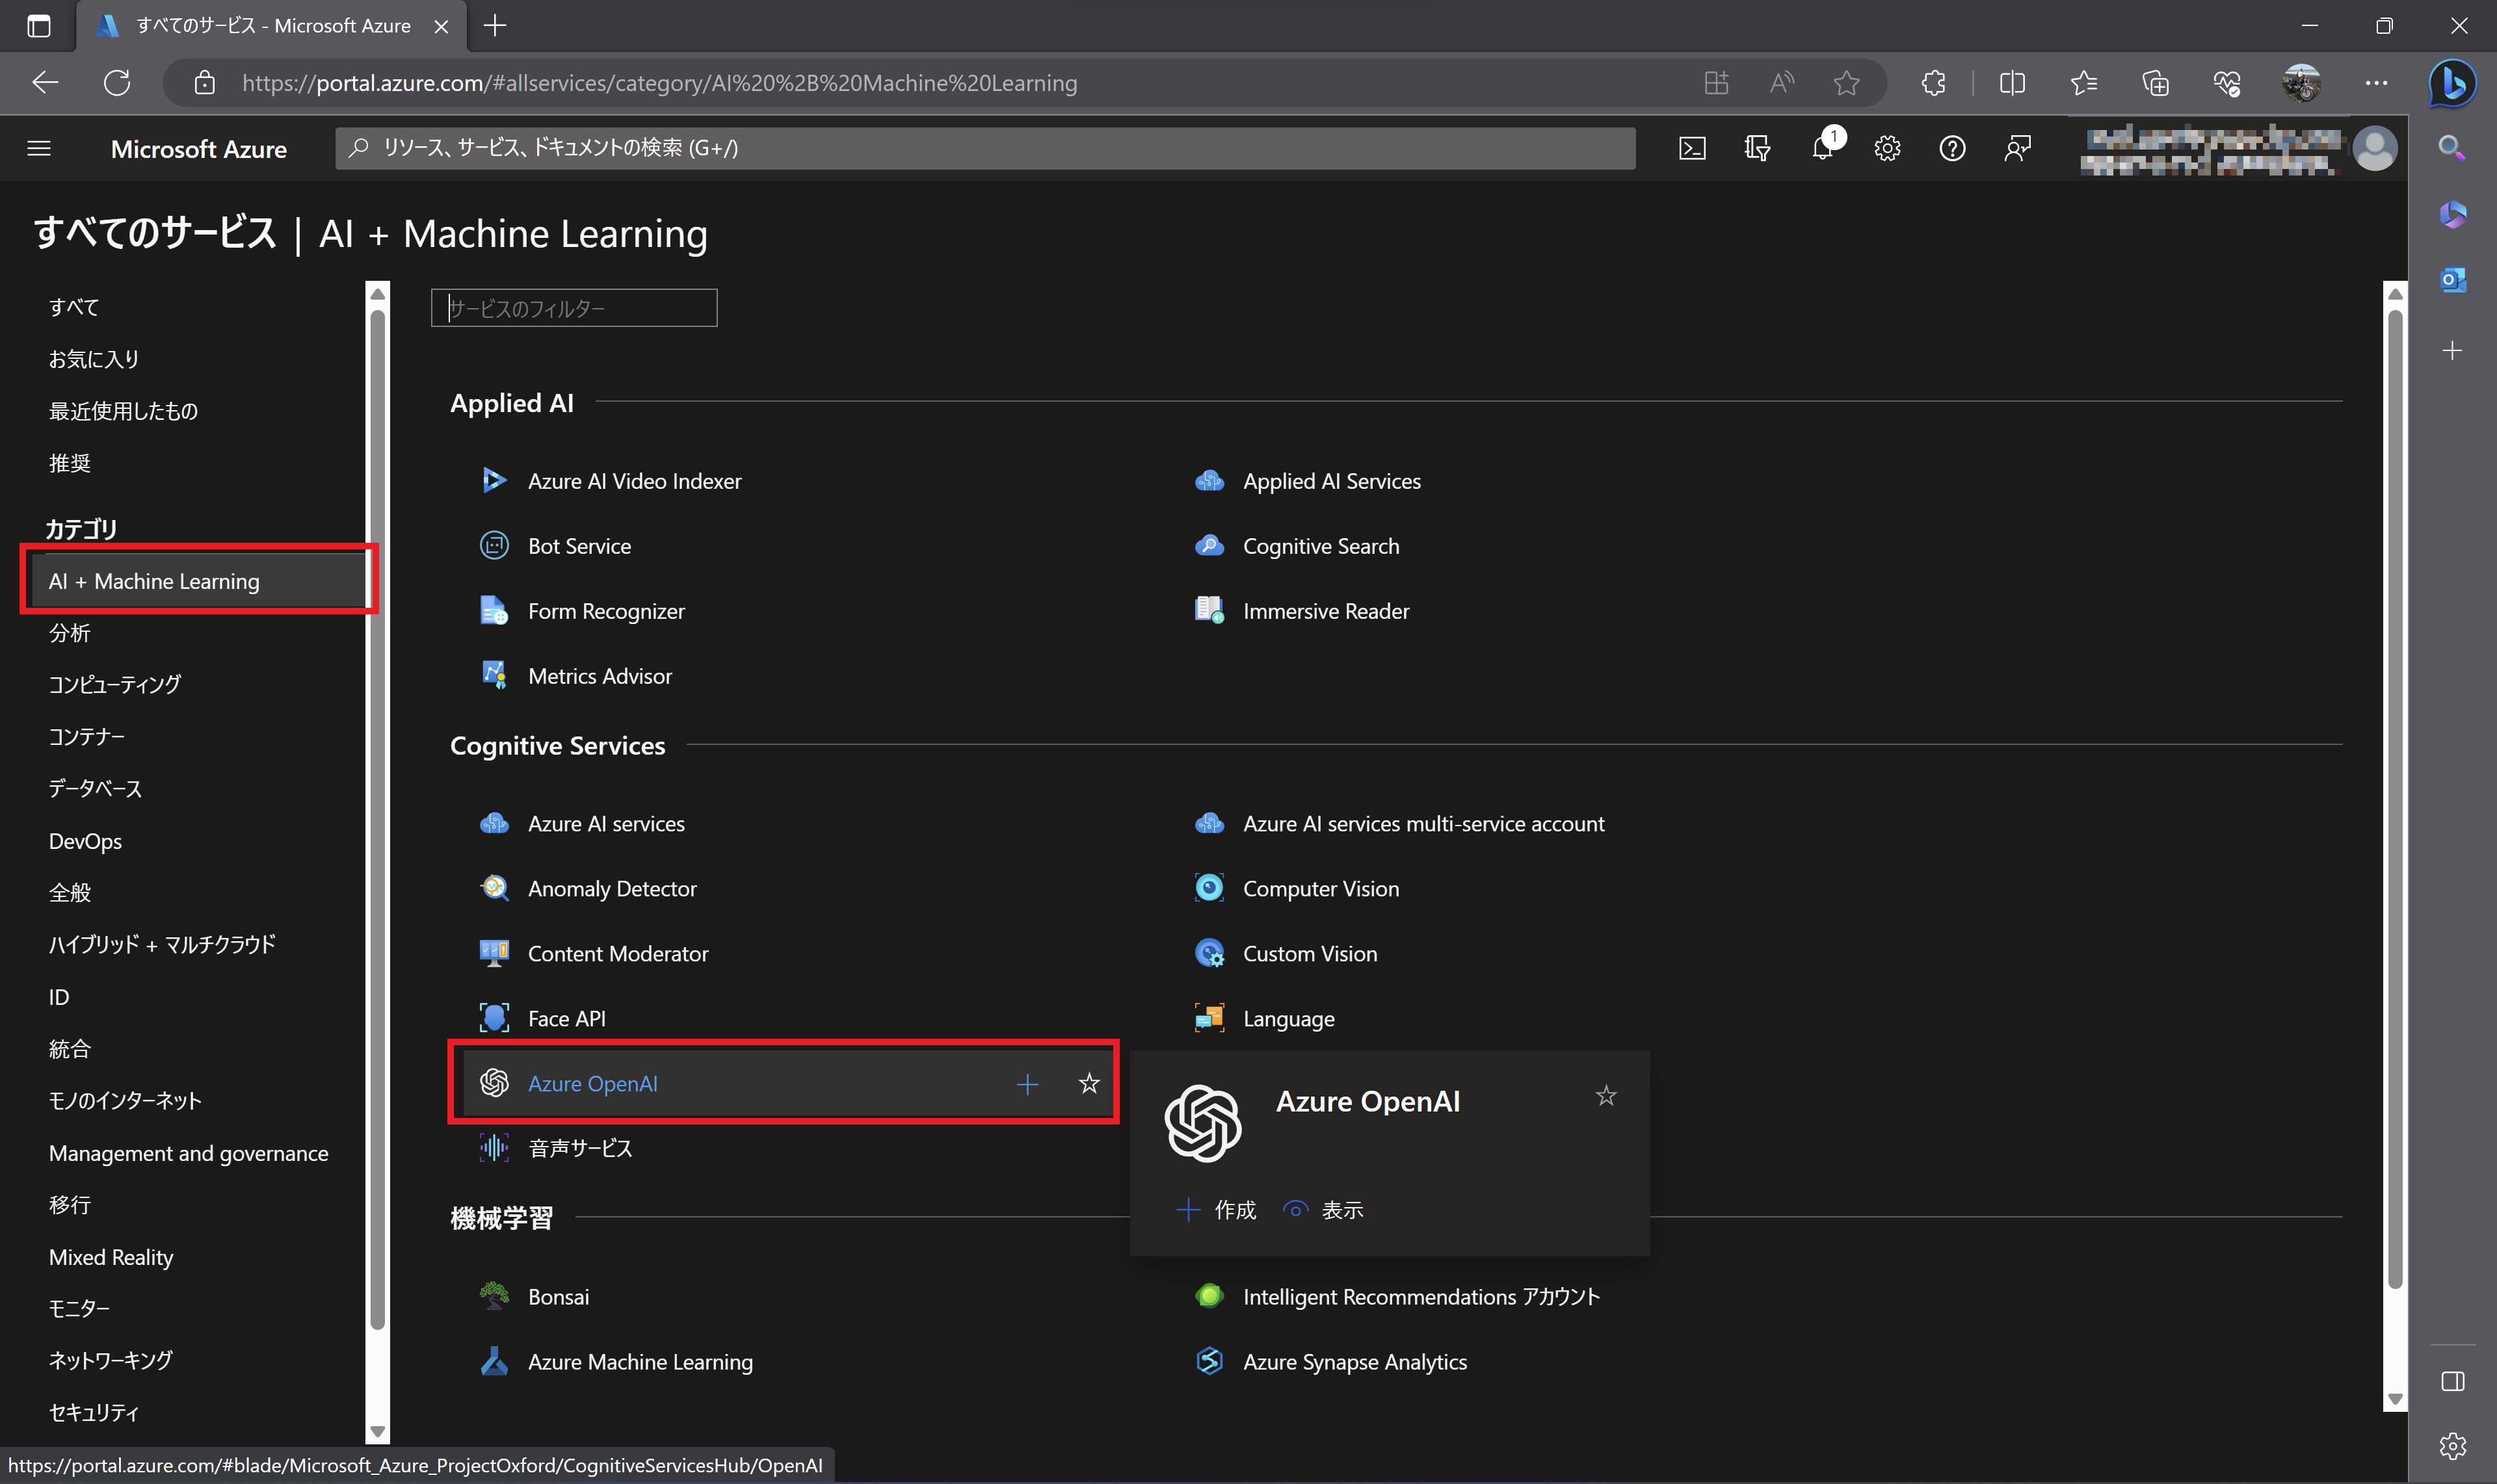Click the Metrics Advisor icon
This screenshot has width=2497, height=1484.
[x=494, y=675]
